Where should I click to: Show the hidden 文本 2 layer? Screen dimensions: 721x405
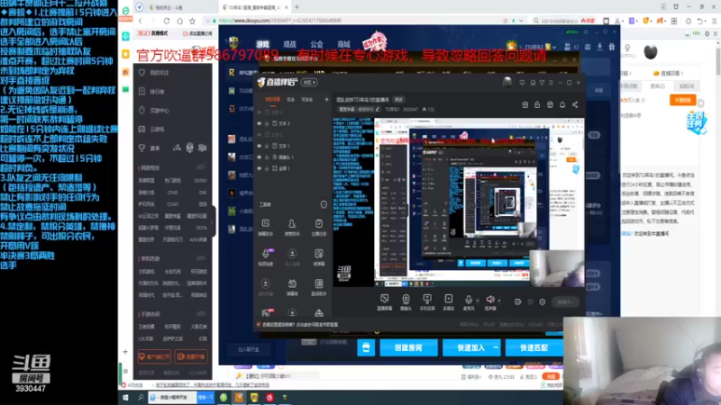coord(260,134)
